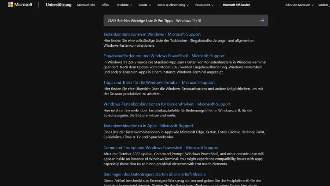
Task: Expand the Ressourcen dropdown menu
Action: [x=204, y=5]
